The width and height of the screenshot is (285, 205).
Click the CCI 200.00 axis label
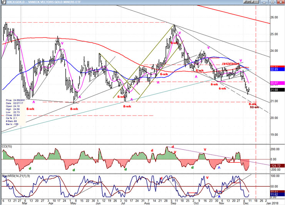[x=275, y=149]
